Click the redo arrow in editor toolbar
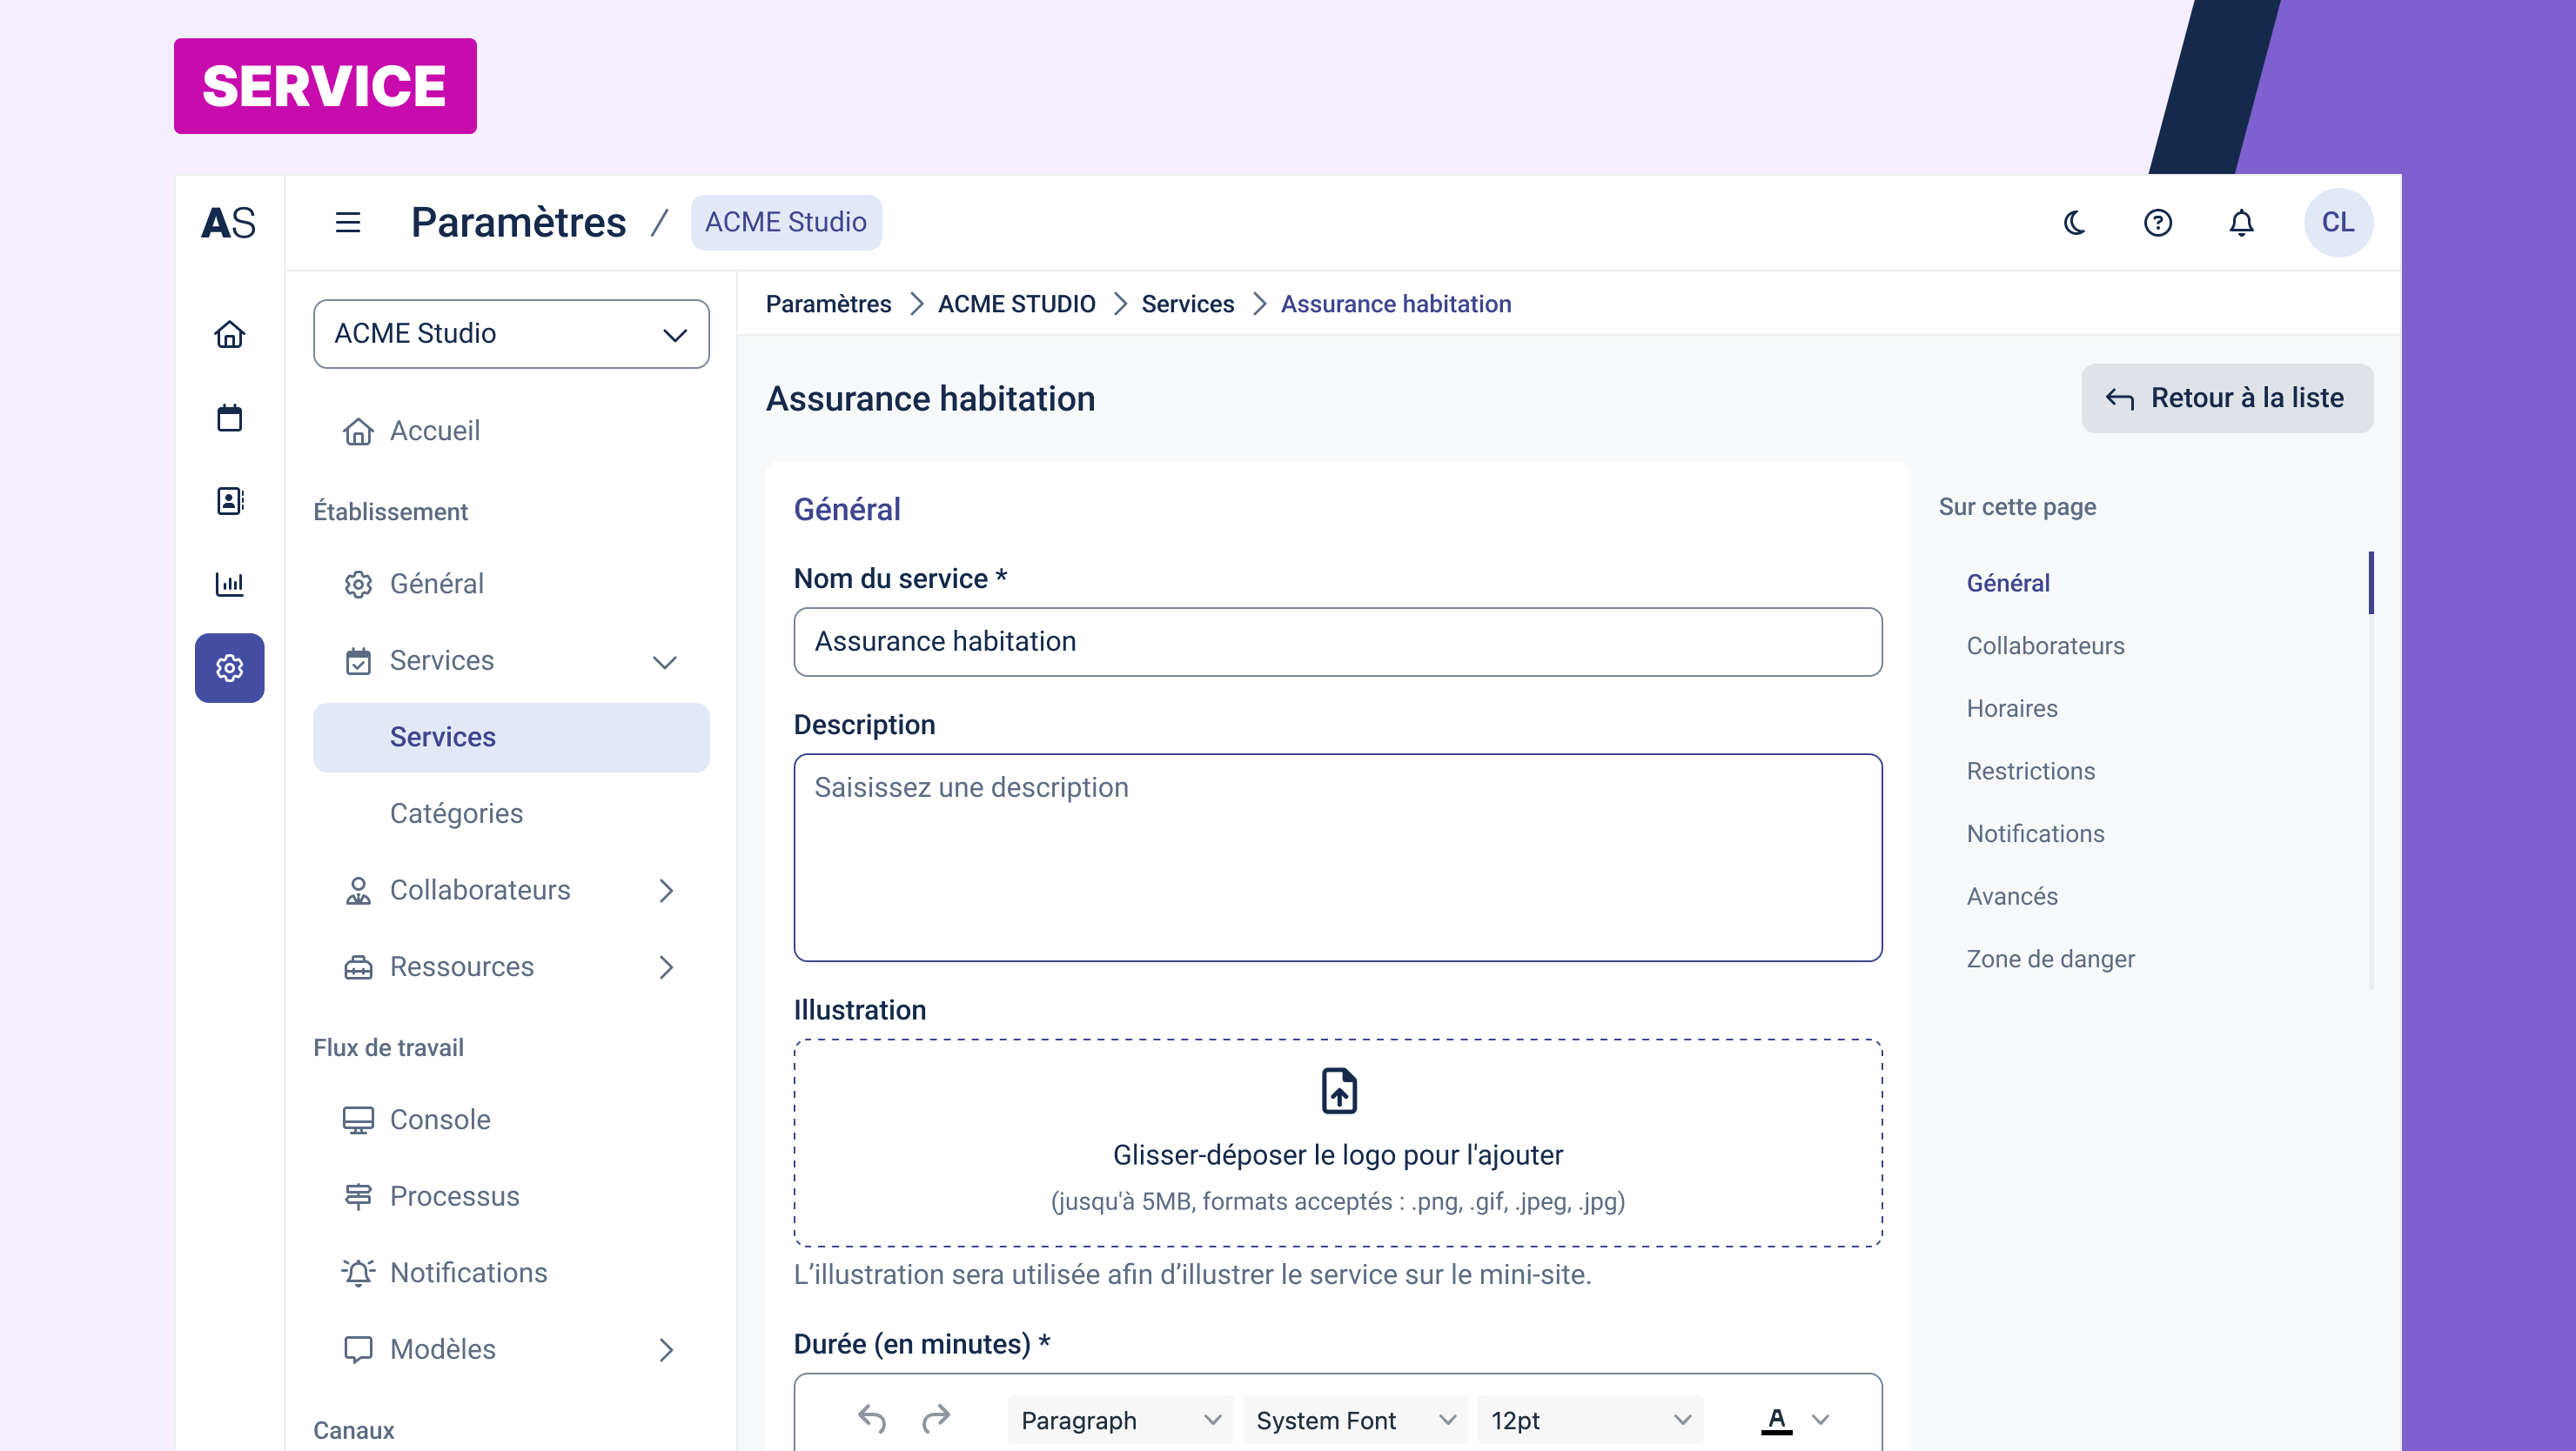Viewport: 2576px width, 1451px height. point(936,1419)
